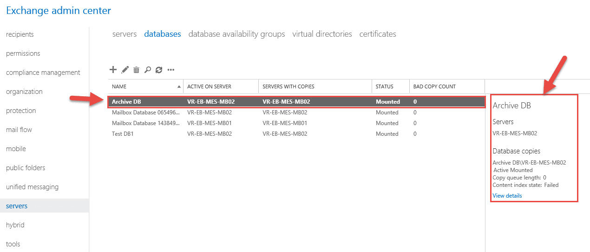Click Servers label in details pane
Image resolution: width=590 pixels, height=252 pixels.
click(503, 122)
